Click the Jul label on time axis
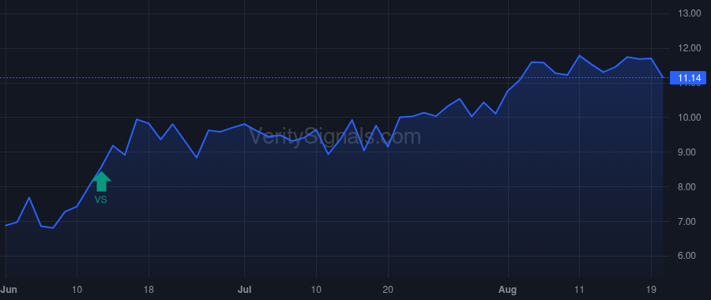Image resolution: width=711 pixels, height=300 pixels. point(244,289)
